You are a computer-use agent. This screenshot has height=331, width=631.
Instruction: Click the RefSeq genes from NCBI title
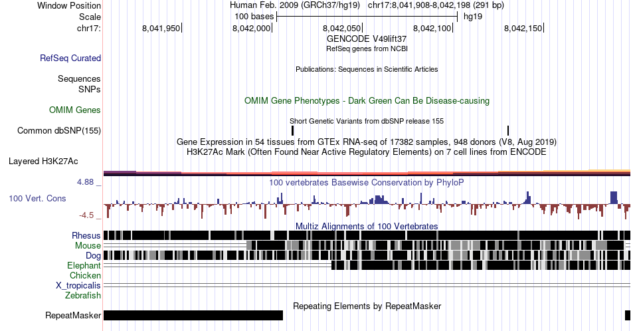[x=367, y=49]
